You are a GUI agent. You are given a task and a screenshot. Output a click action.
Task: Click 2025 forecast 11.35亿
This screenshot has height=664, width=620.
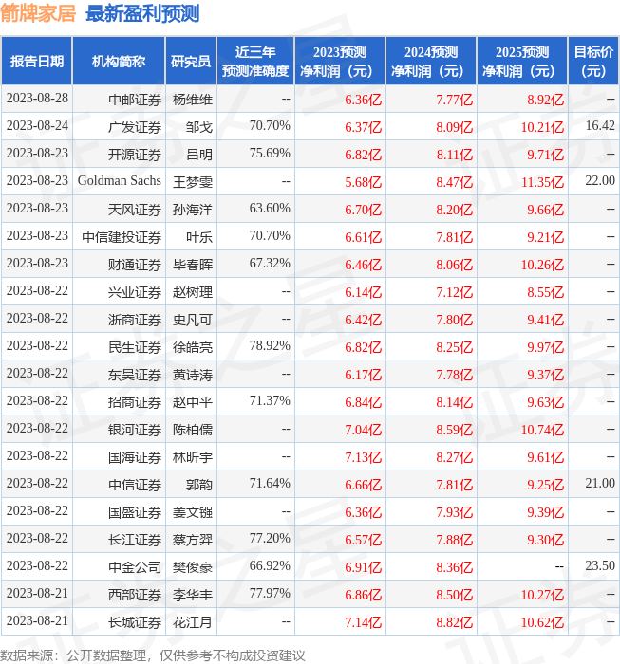tap(542, 182)
